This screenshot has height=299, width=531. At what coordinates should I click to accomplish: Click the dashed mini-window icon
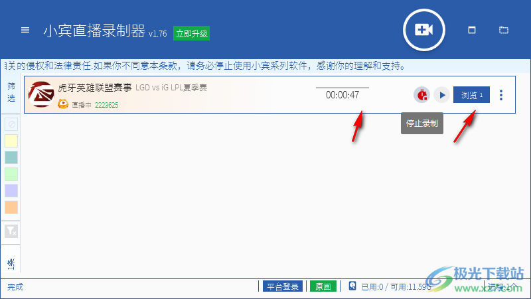click(504, 30)
